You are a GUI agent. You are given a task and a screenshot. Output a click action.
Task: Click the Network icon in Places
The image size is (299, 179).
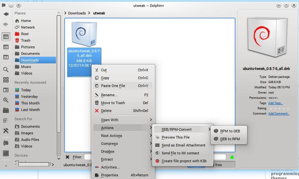point(17,27)
